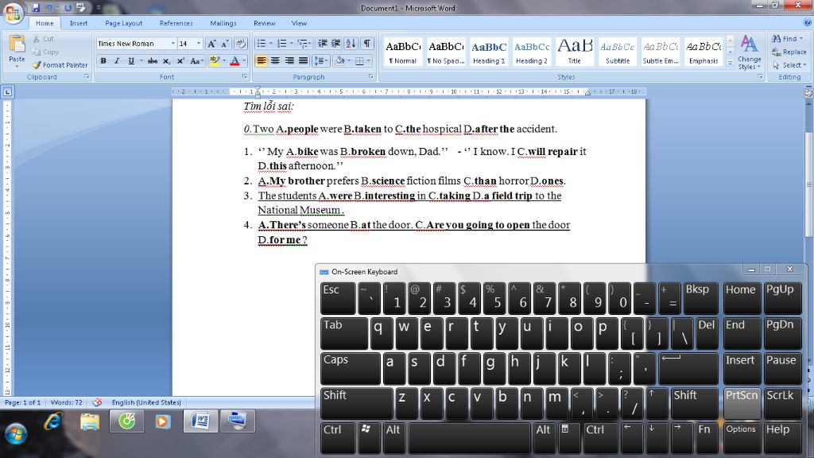
Task: Switch to Page Layout tab
Action: pos(123,23)
